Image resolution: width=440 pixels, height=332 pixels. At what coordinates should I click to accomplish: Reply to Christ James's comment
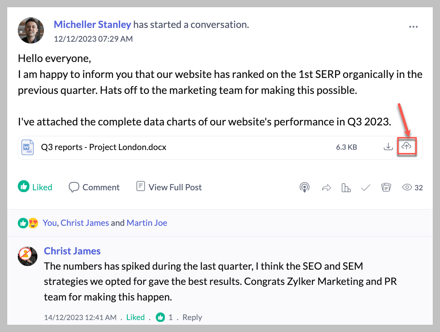pos(192,317)
